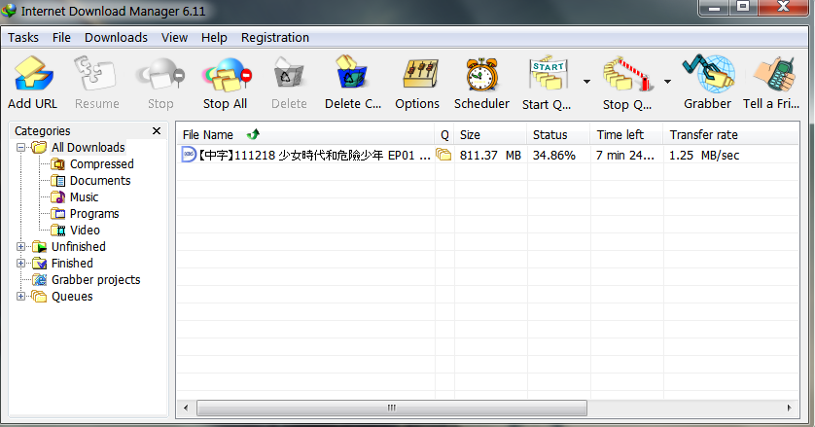Screen dimensions: 815x427
Task: Open the Tasks menu
Action: [23, 37]
